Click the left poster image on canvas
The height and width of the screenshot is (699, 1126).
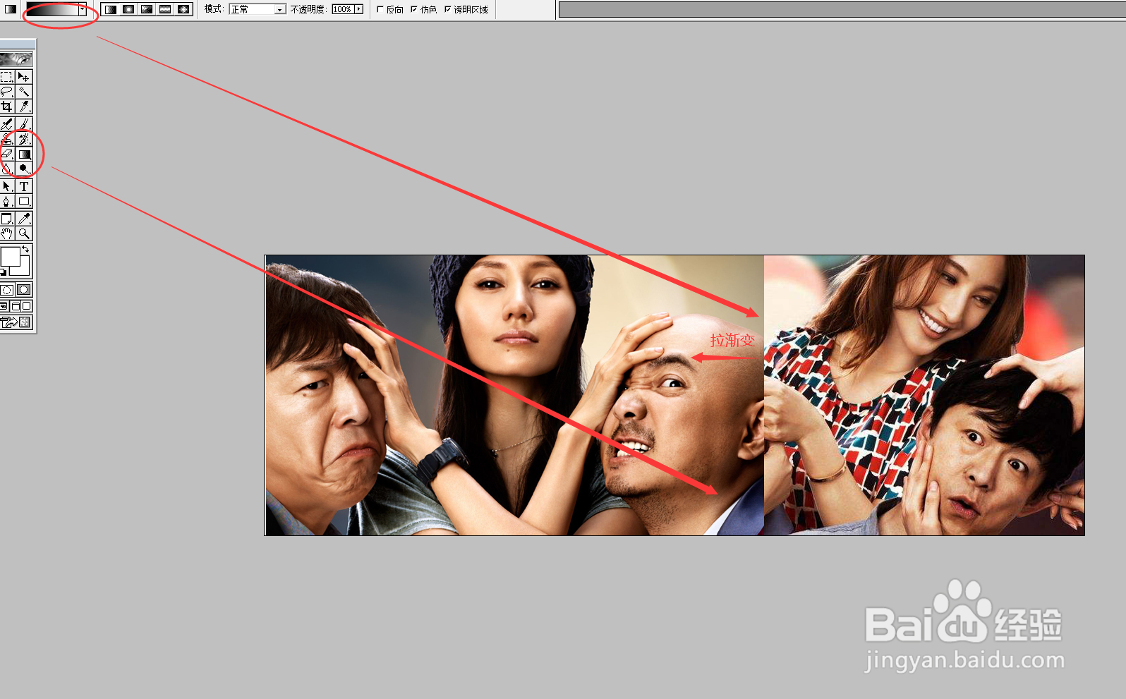point(515,395)
